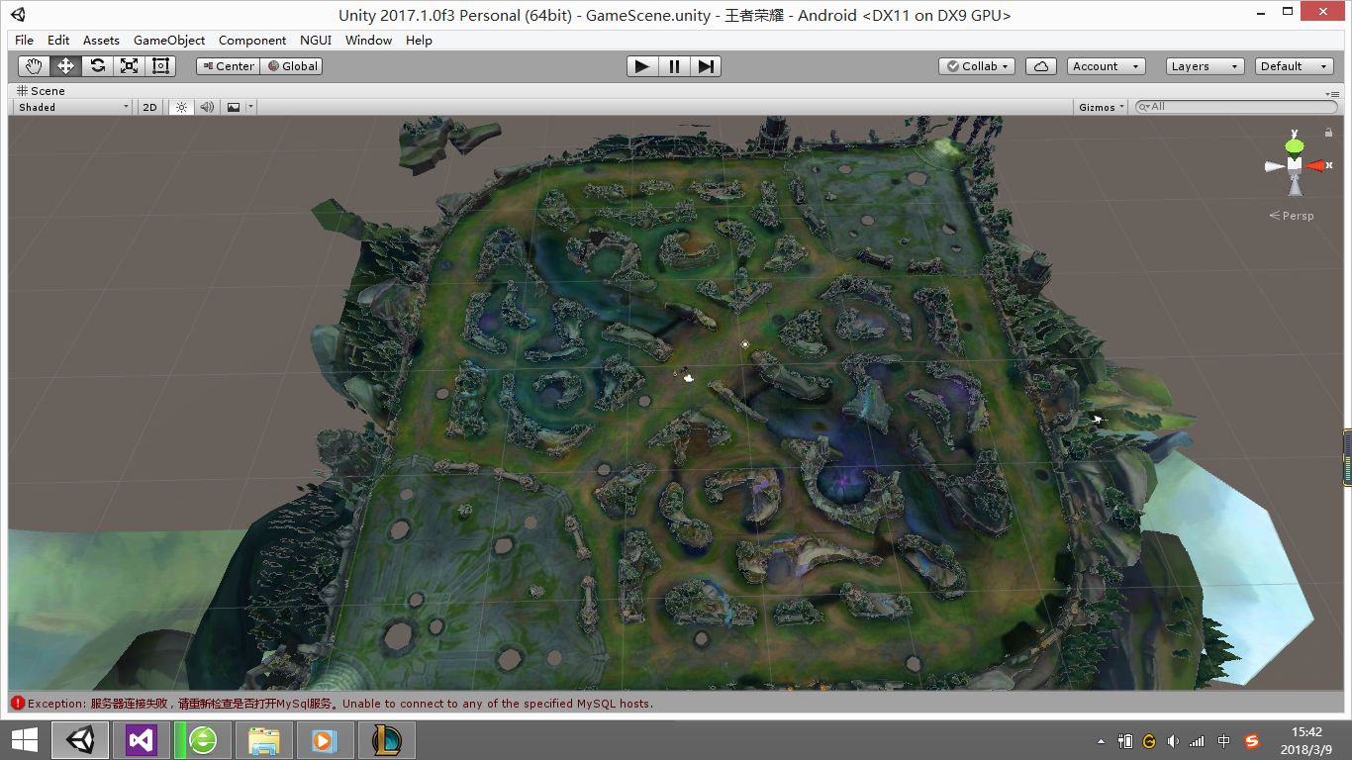Open Visual Studio from the taskbar
This screenshot has height=760, width=1352.
tap(142, 739)
